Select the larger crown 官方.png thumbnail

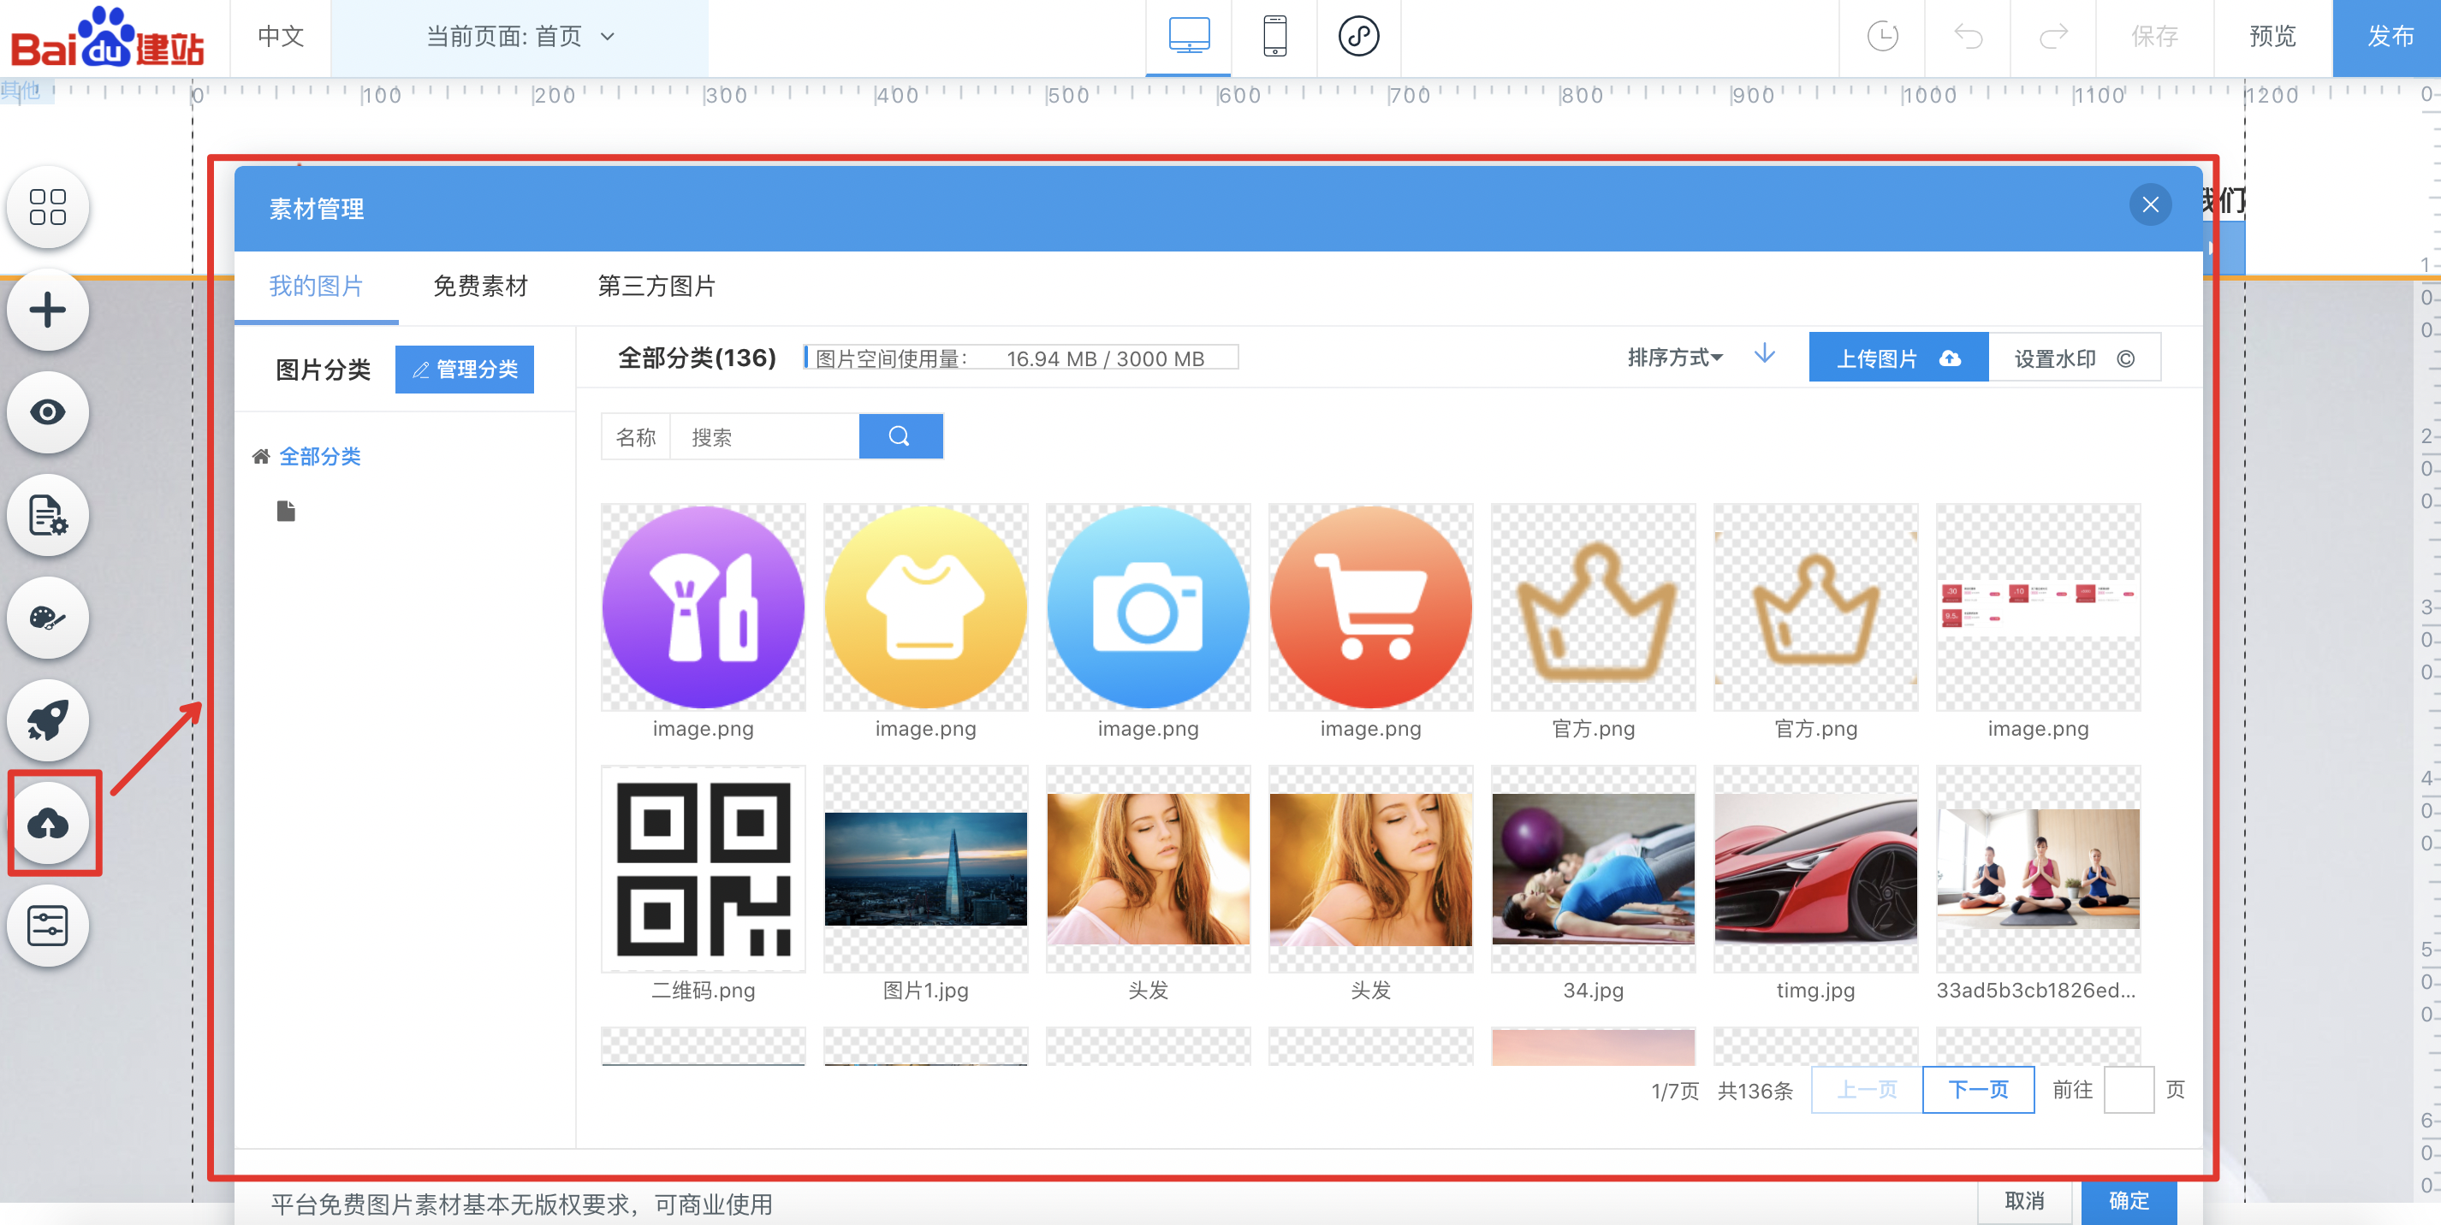(x=1593, y=607)
